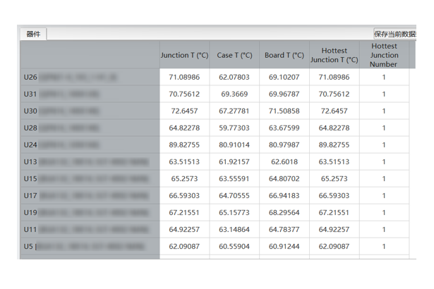Click Board T cell 68.29564

[284, 212]
